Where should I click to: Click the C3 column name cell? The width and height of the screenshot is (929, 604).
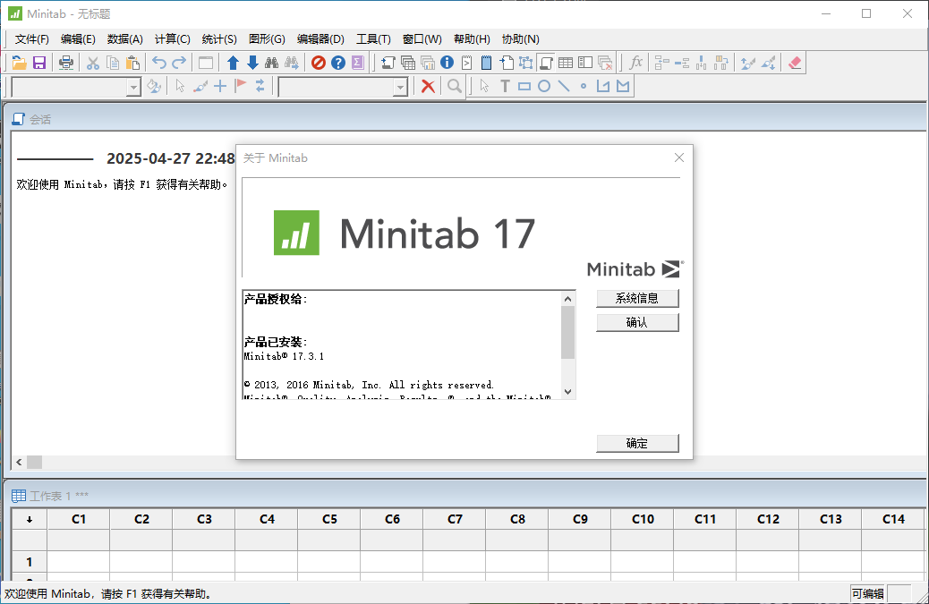(204, 540)
